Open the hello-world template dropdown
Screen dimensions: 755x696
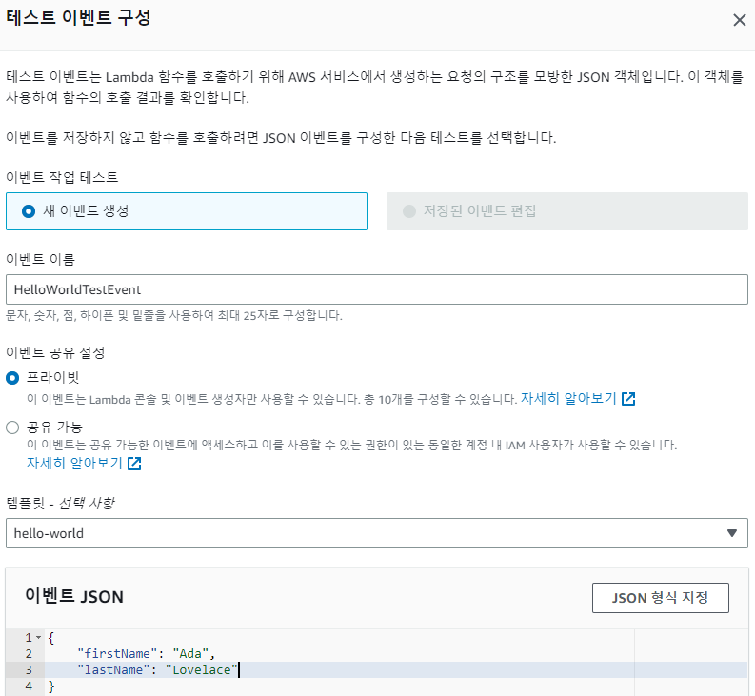tap(376, 533)
